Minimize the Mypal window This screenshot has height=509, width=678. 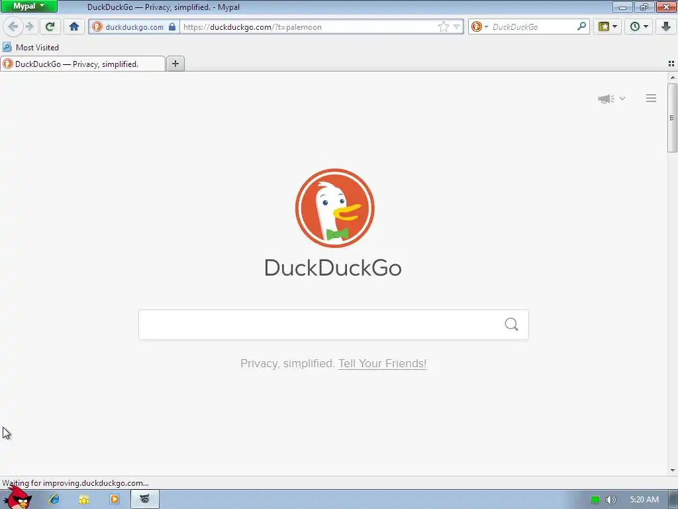tap(622, 7)
